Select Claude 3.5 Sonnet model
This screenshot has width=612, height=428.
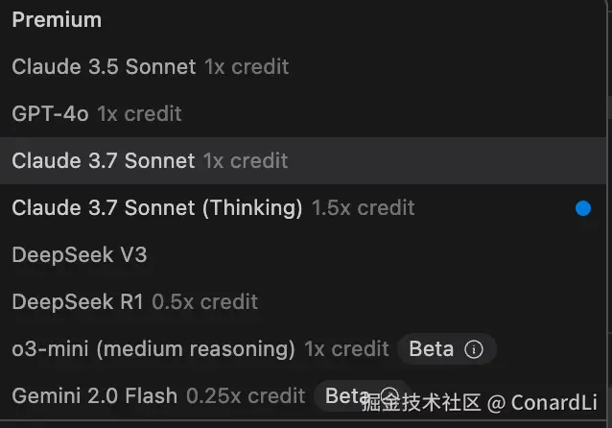click(106, 67)
